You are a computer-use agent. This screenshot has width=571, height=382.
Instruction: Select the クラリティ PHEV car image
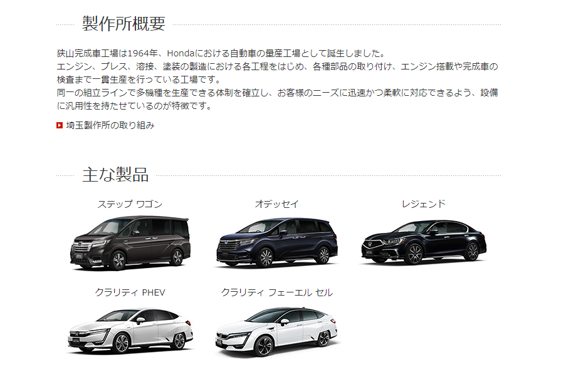tap(130, 331)
